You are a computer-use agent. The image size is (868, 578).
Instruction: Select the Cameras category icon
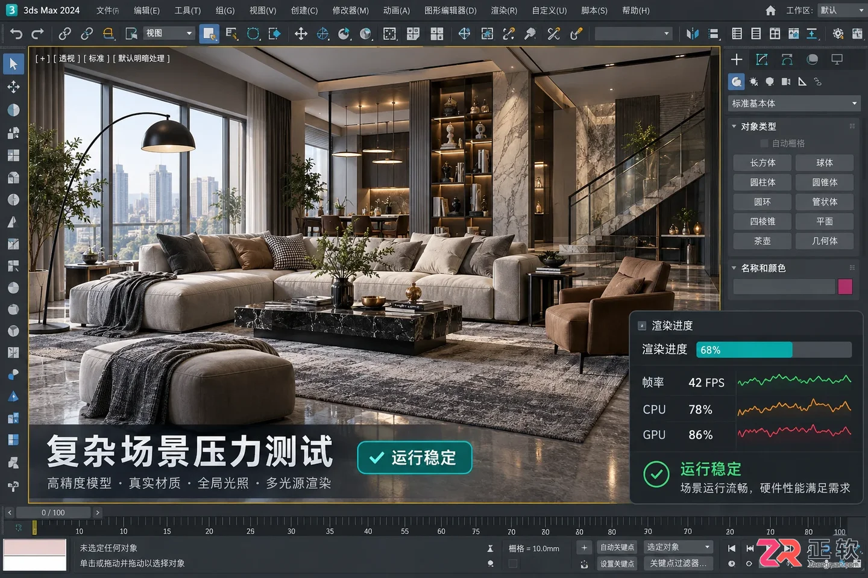pos(786,81)
